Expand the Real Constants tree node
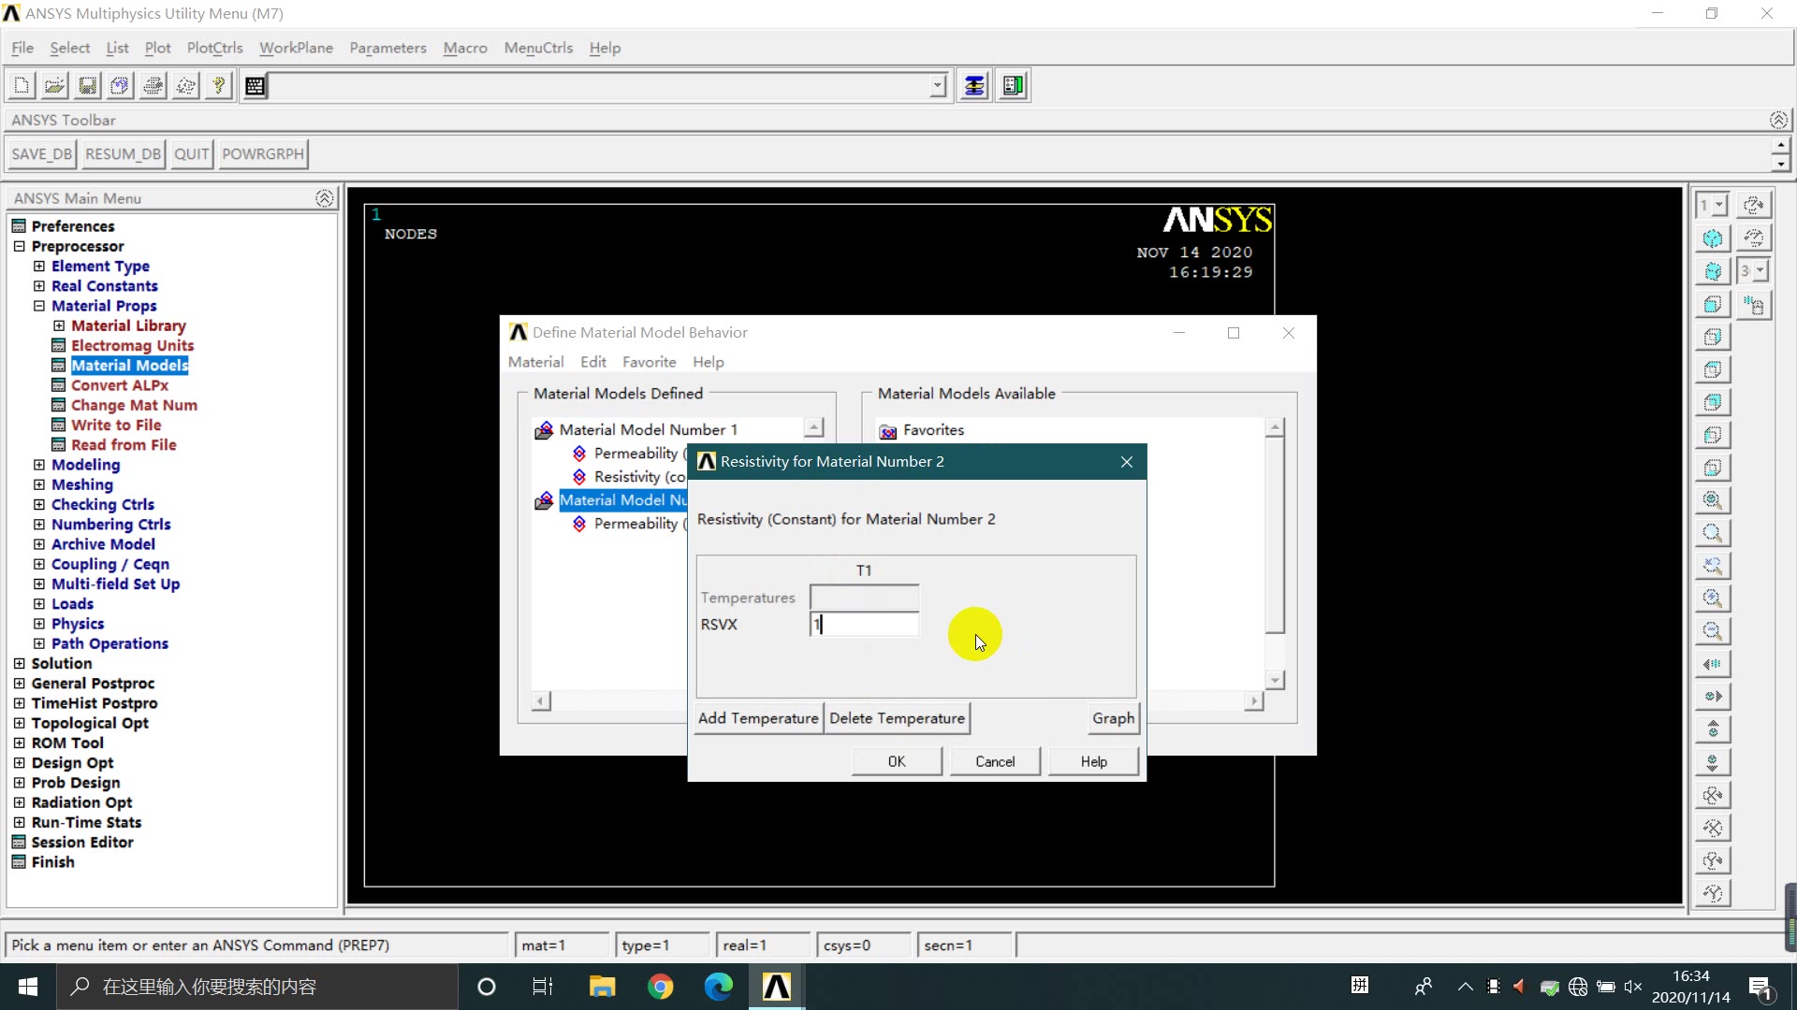Image resolution: width=1797 pixels, height=1010 pixels. [39, 285]
